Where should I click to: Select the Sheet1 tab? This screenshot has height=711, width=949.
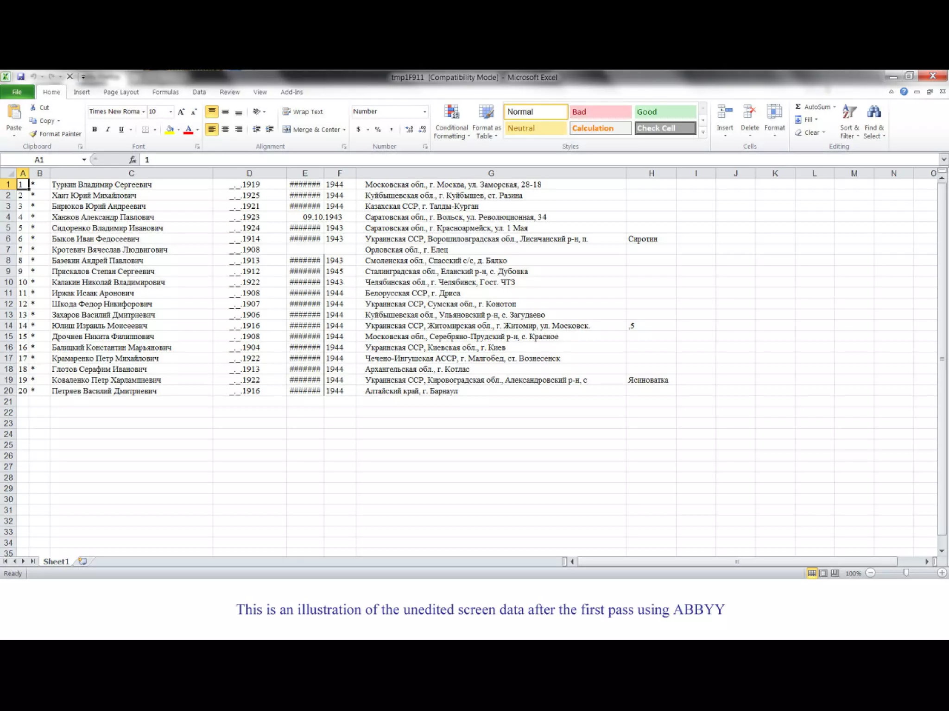(x=56, y=561)
